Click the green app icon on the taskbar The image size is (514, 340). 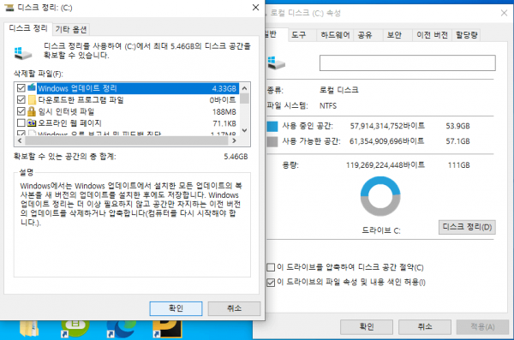75,329
